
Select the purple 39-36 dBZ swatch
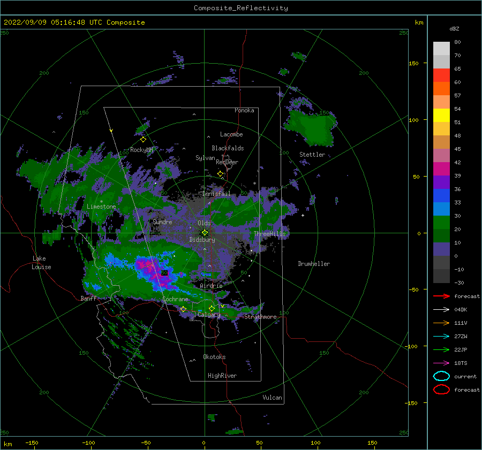(441, 182)
